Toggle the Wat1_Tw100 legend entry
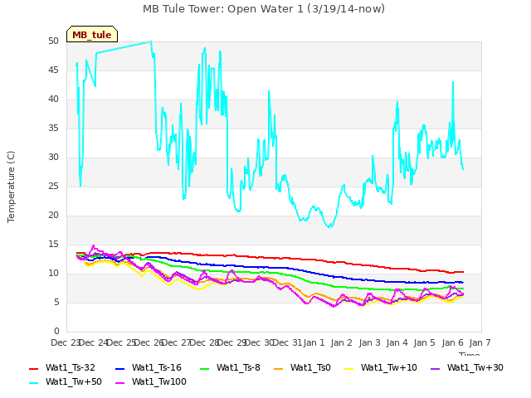Image resolution: width=531 pixels, height=398 pixels. [x=151, y=381]
